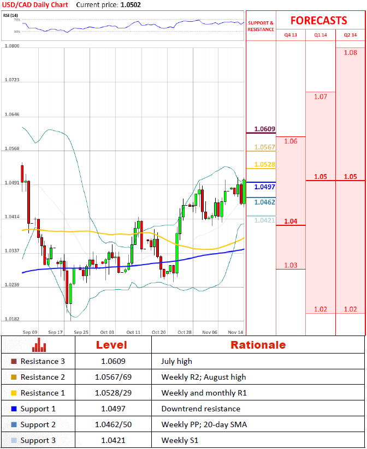Select the Q4 13 forecast column header

click(291, 35)
